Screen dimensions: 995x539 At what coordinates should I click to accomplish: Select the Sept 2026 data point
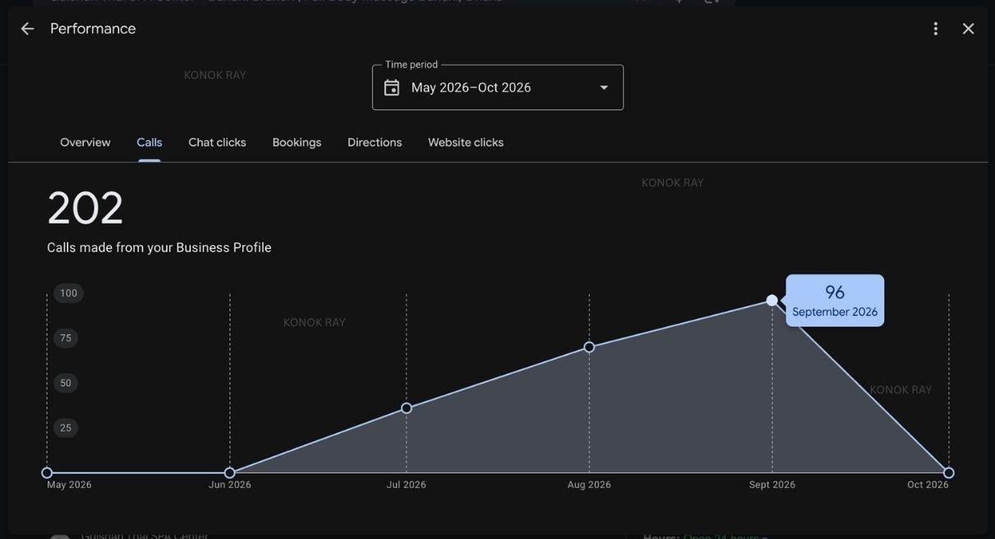pos(772,301)
